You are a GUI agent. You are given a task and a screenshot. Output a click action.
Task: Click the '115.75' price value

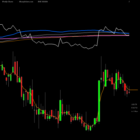[134, 104]
